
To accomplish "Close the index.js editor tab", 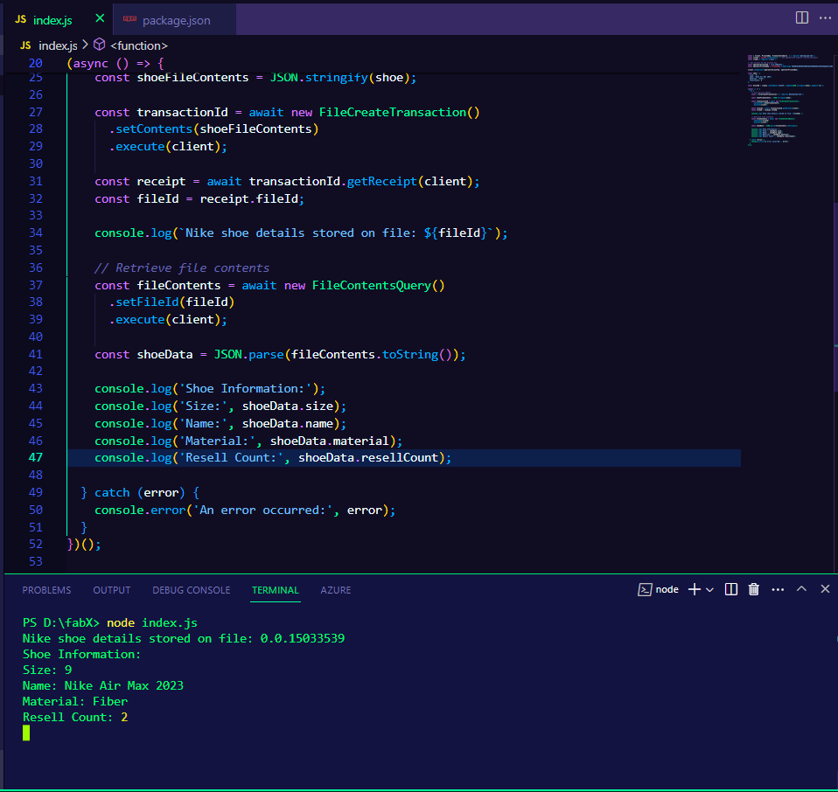I will (x=100, y=18).
